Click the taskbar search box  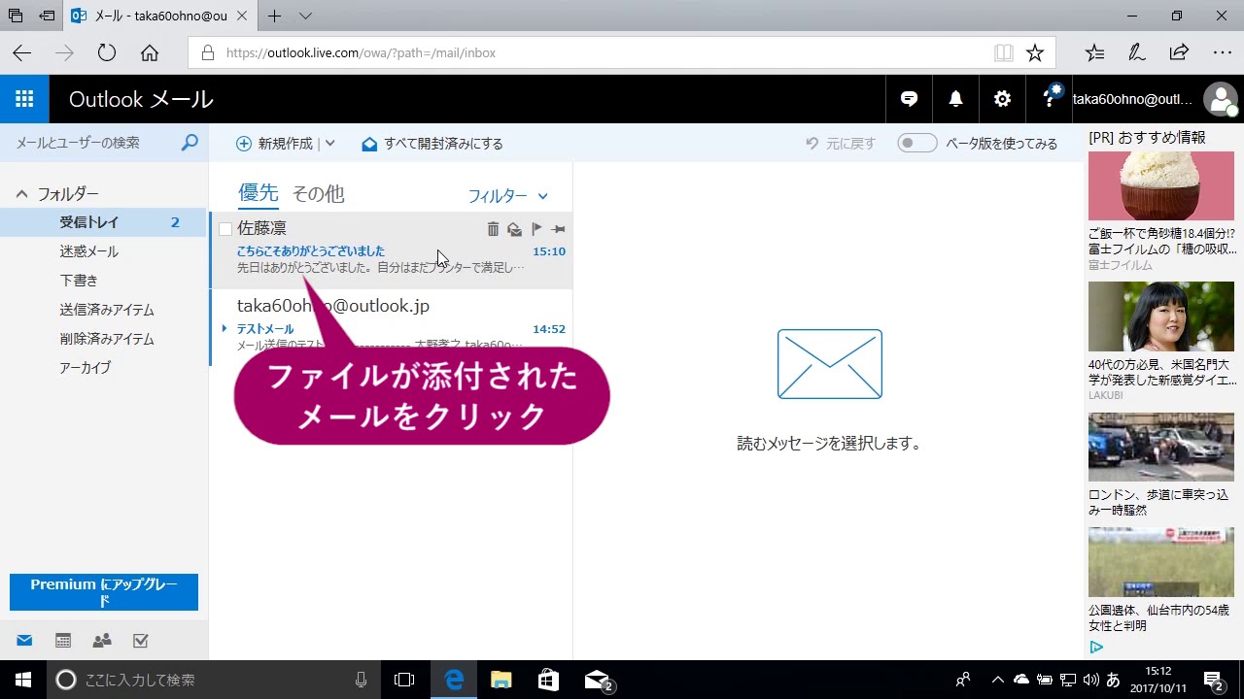(x=214, y=680)
